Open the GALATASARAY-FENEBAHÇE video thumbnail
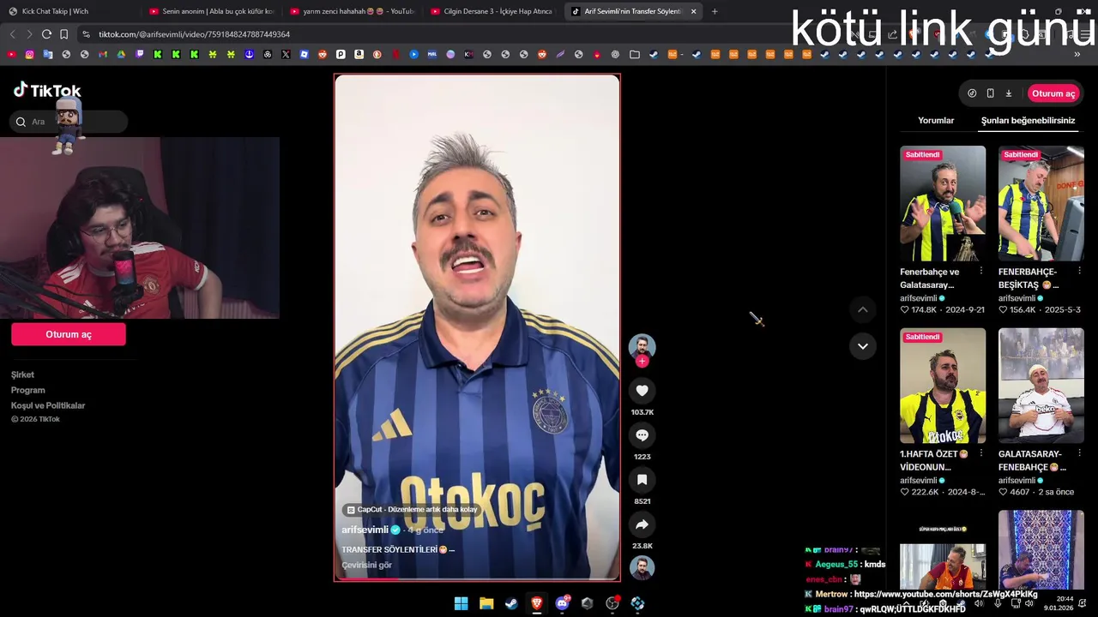Image resolution: width=1098 pixels, height=617 pixels. [x=1041, y=386]
